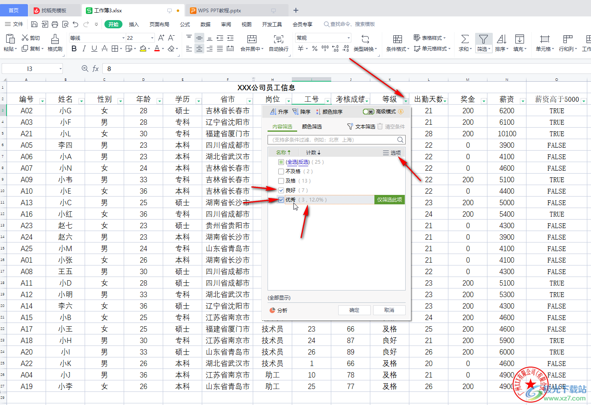Check the 及格 checkbox

[x=281, y=181]
